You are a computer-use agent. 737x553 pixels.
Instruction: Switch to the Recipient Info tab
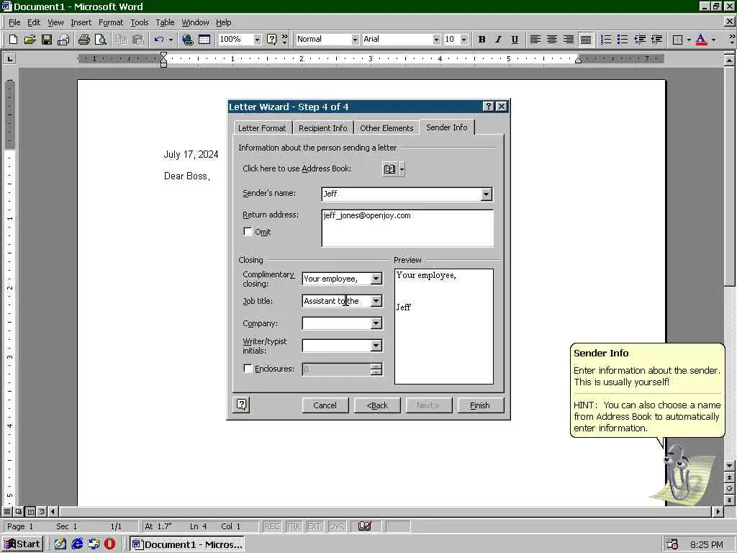pos(323,128)
